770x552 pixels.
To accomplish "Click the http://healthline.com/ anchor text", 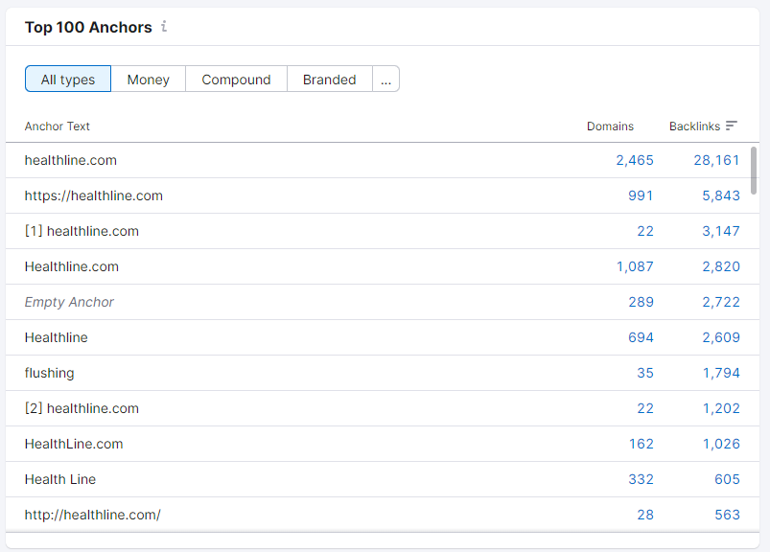I will (92, 515).
